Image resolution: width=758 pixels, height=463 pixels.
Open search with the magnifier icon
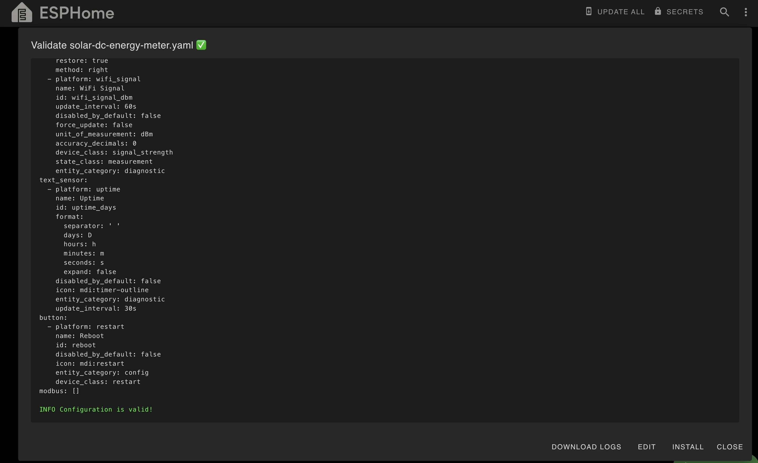click(724, 12)
